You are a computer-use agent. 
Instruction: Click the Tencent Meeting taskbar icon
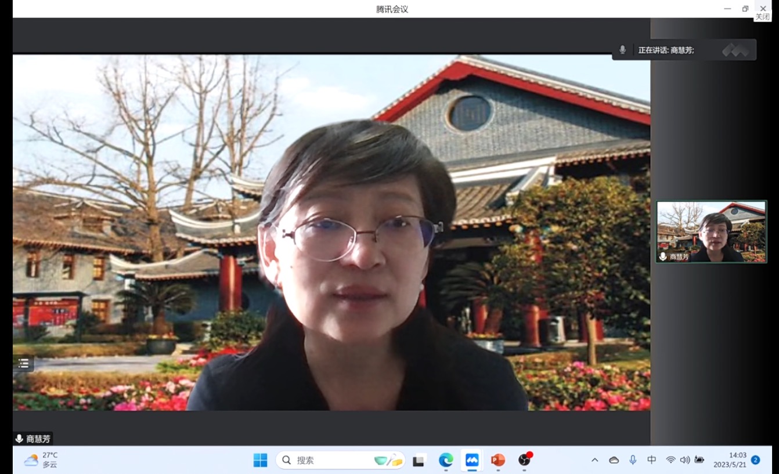click(472, 460)
